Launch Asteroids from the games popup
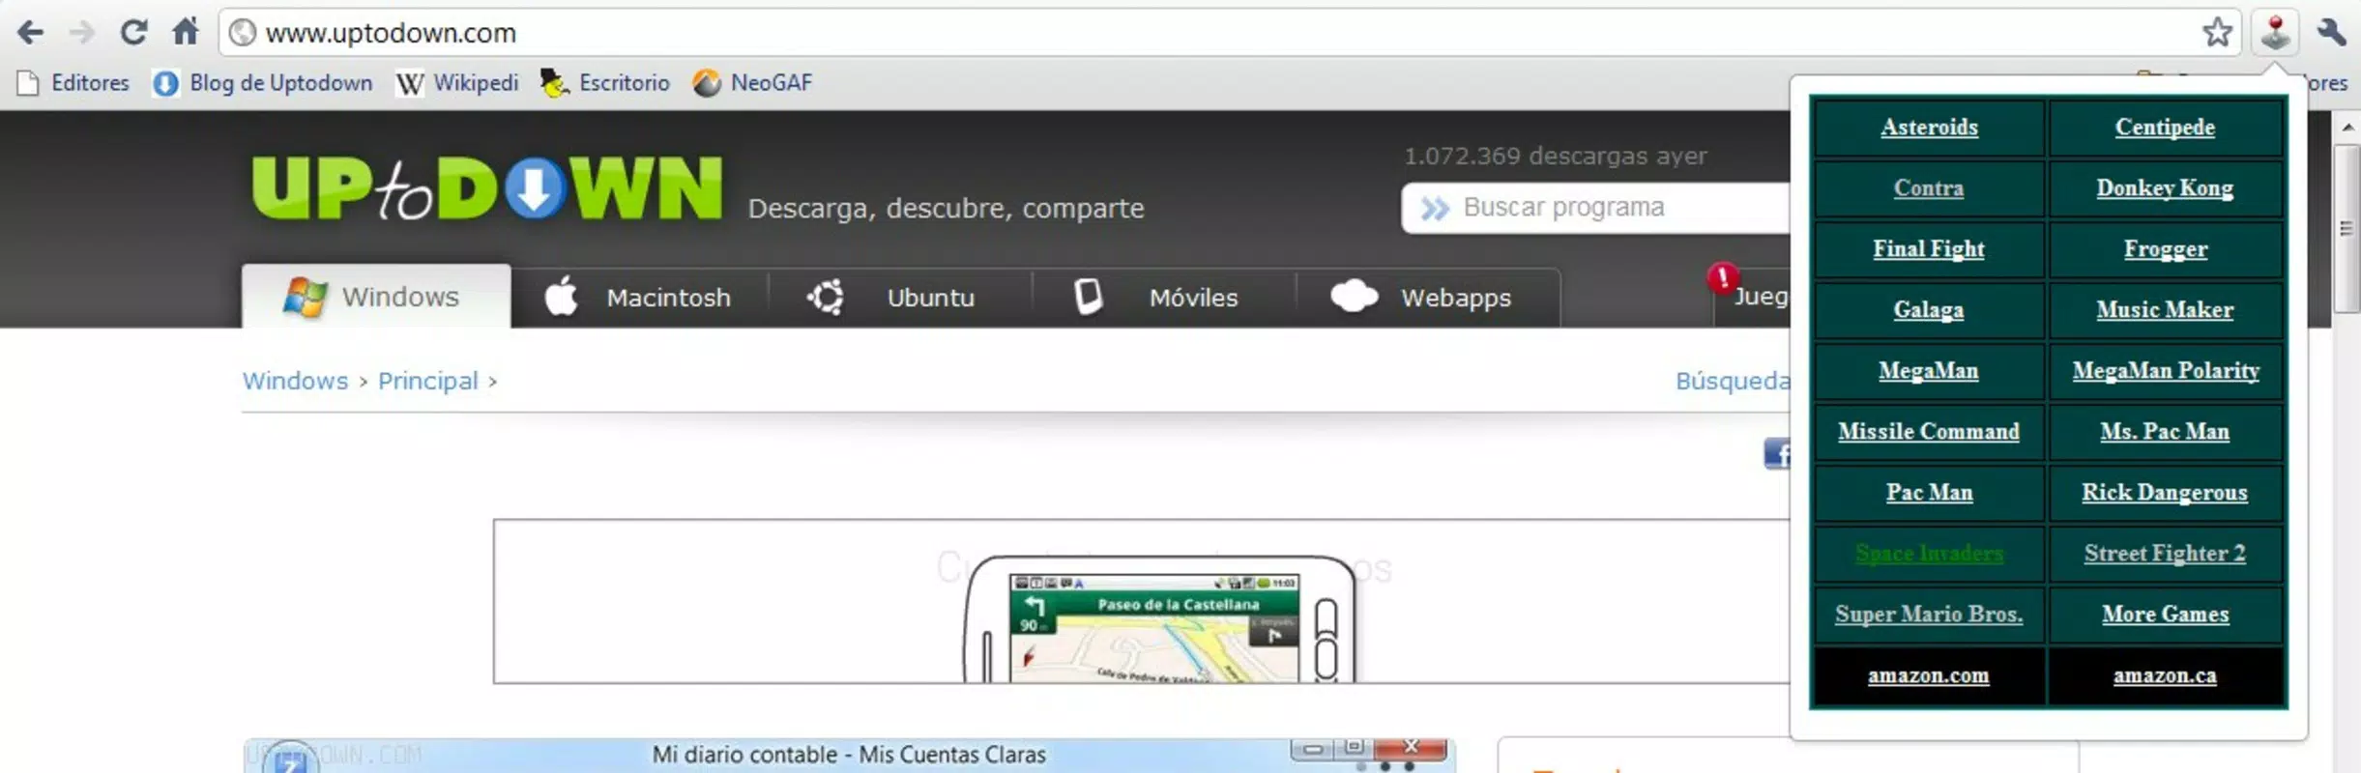Image resolution: width=2361 pixels, height=773 pixels. click(1929, 128)
